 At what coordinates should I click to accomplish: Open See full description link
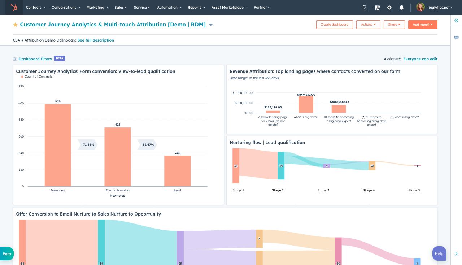click(96, 40)
